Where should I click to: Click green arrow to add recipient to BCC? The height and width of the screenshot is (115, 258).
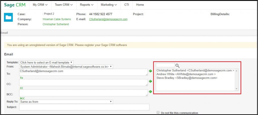coord(150,92)
